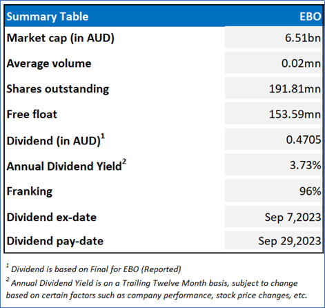Click the Dividend ex-date Sep 7,2023 value
This screenshot has width=325, height=308.
click(x=293, y=217)
